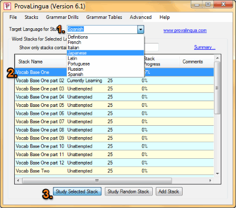Select Vocab Base One part 02 row
236x208 pixels.
pyautogui.click(x=114, y=81)
